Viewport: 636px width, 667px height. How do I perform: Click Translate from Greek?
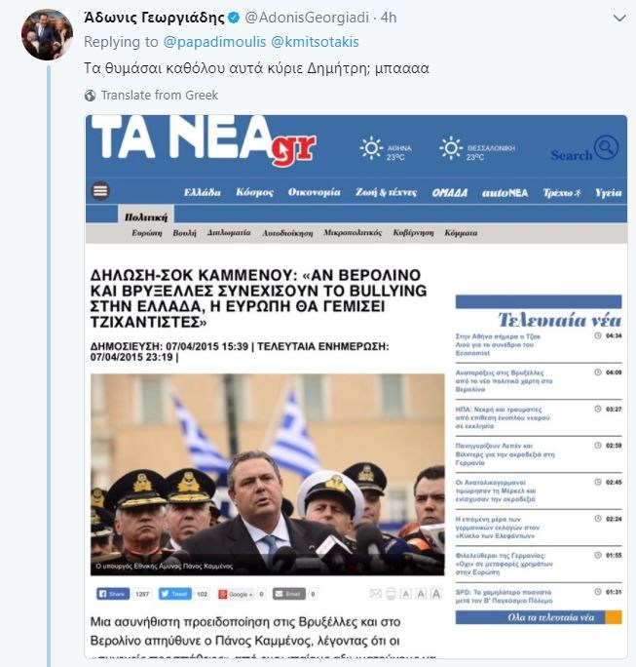pos(160,95)
